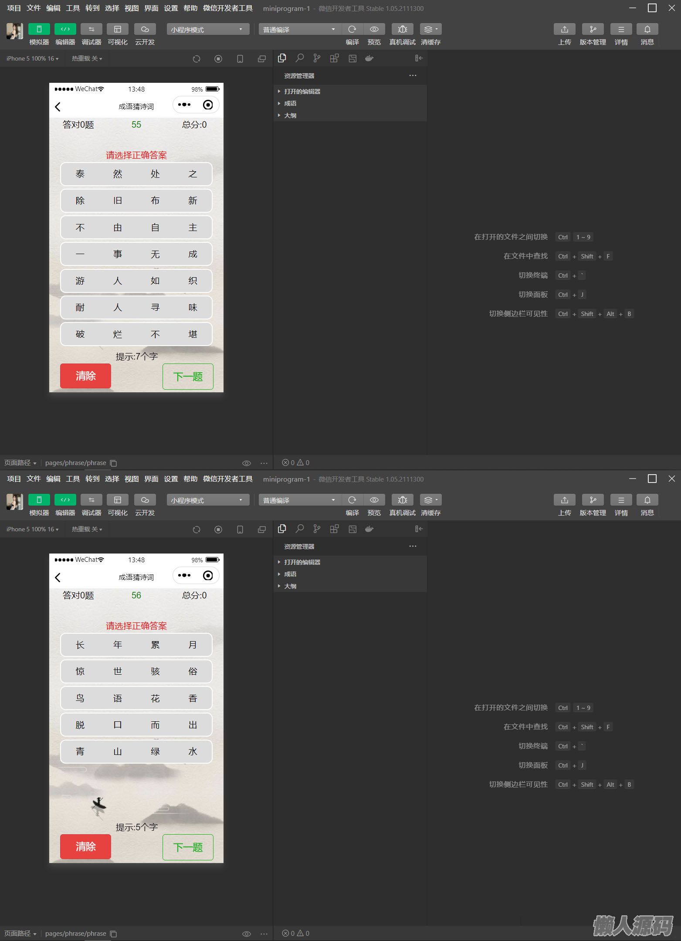
Task: Choose the 青山绿水 answer row
Action: pyautogui.click(x=136, y=752)
